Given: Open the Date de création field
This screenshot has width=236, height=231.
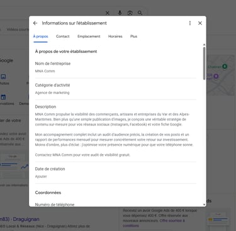Looking at the screenshot, I should pos(116,172).
